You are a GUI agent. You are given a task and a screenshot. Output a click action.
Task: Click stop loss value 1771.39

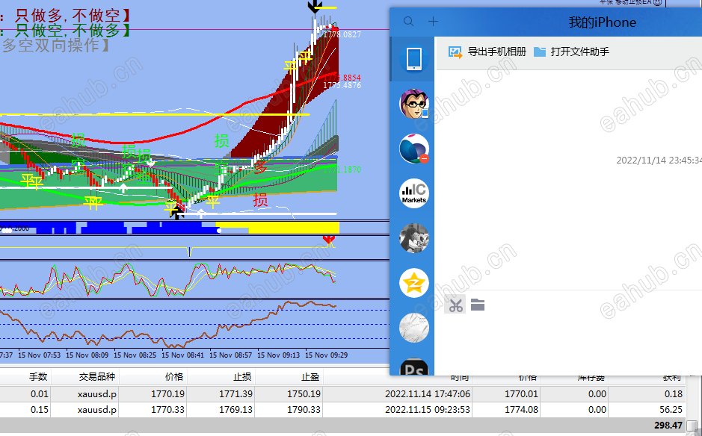235,394
